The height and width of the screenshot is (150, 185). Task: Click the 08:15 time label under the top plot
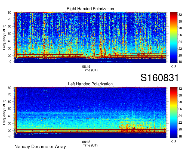click(86, 67)
